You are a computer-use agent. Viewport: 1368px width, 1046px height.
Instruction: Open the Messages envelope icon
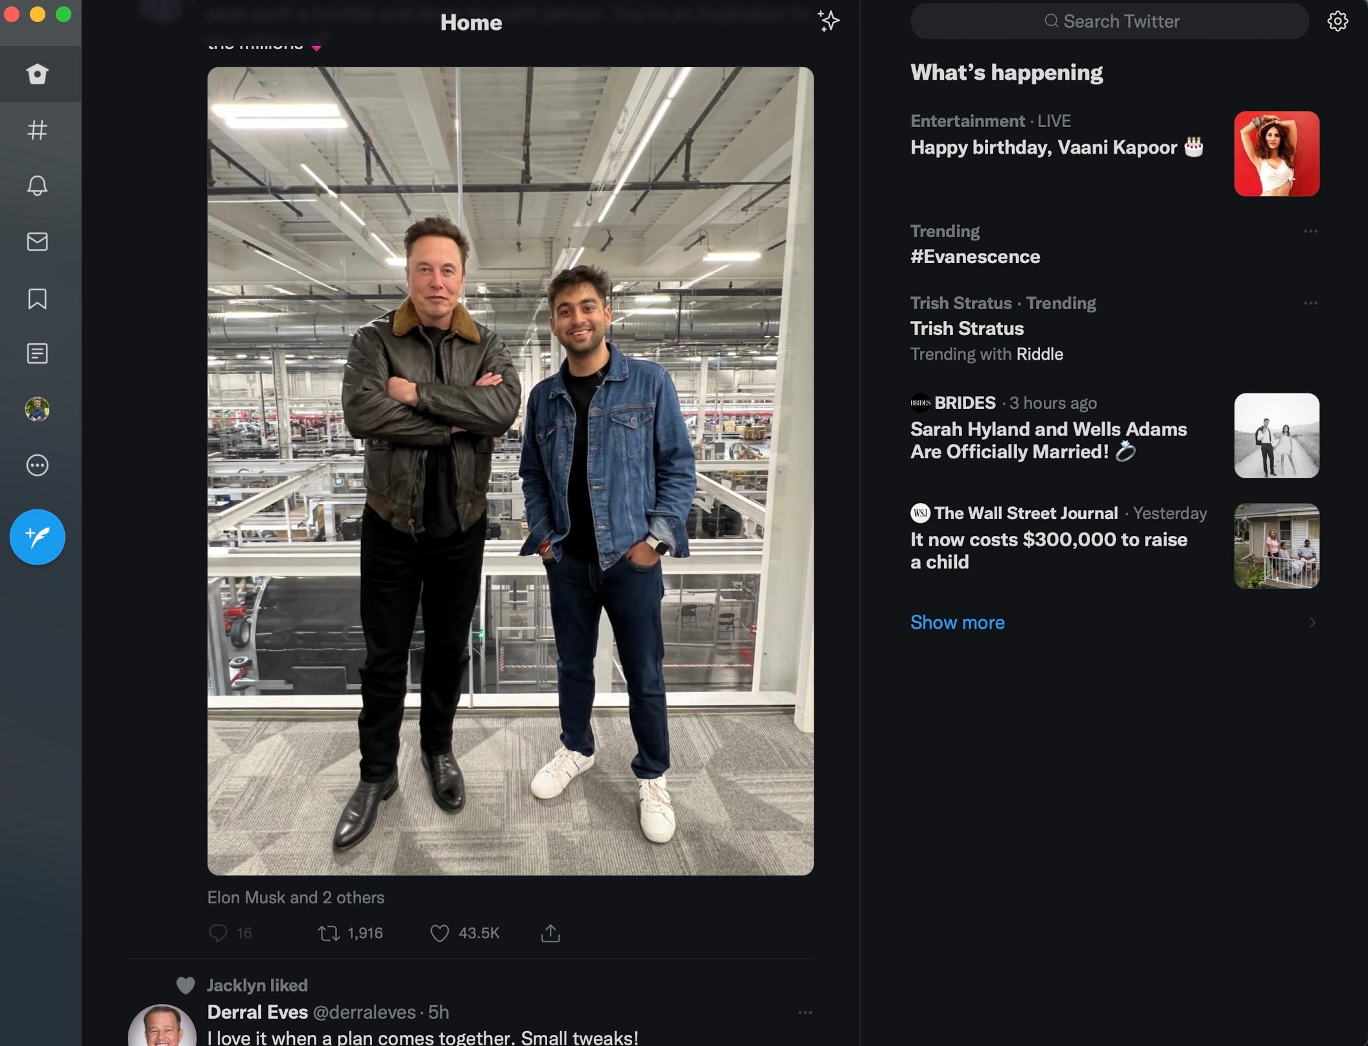click(38, 242)
